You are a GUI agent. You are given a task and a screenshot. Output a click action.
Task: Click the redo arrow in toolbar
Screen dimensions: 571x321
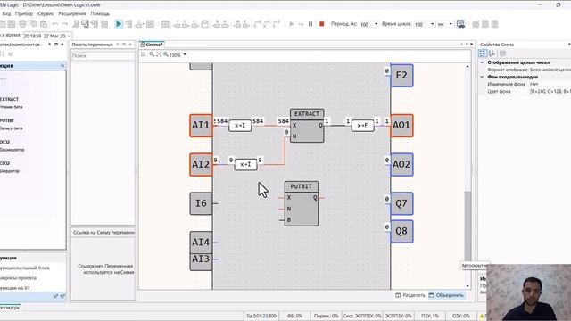coord(64,24)
